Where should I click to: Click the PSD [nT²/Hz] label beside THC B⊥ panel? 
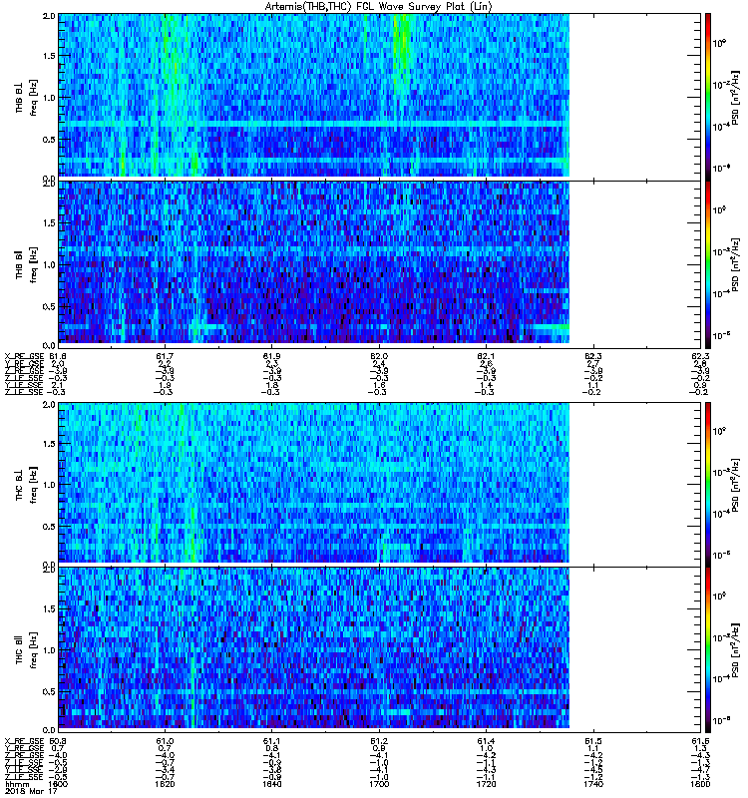(736, 485)
